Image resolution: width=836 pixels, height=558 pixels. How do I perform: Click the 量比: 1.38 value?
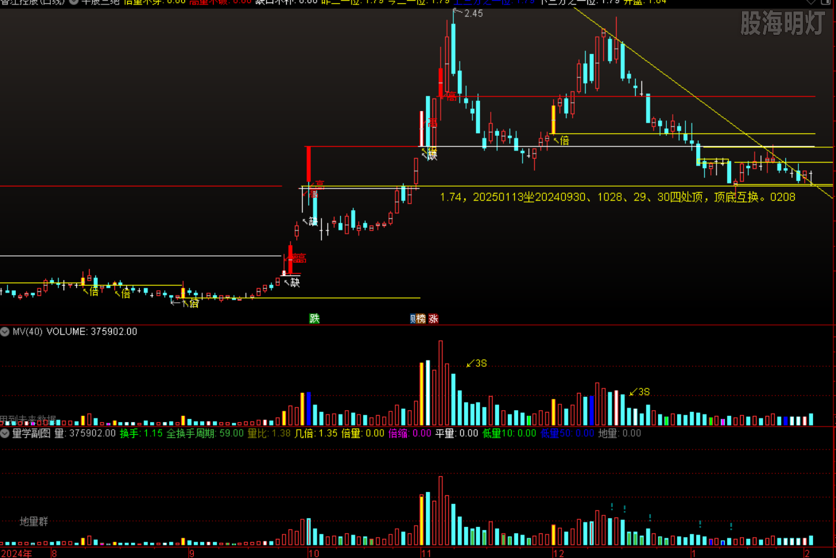pyautogui.click(x=269, y=433)
